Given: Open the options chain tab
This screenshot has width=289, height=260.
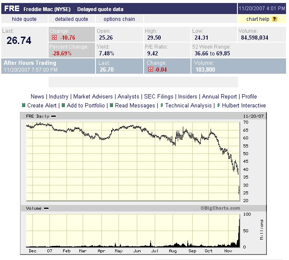Looking at the screenshot, I should pos(119,19).
